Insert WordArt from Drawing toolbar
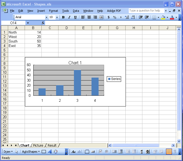Screen dimensions: 183x161 tap(50, 152)
